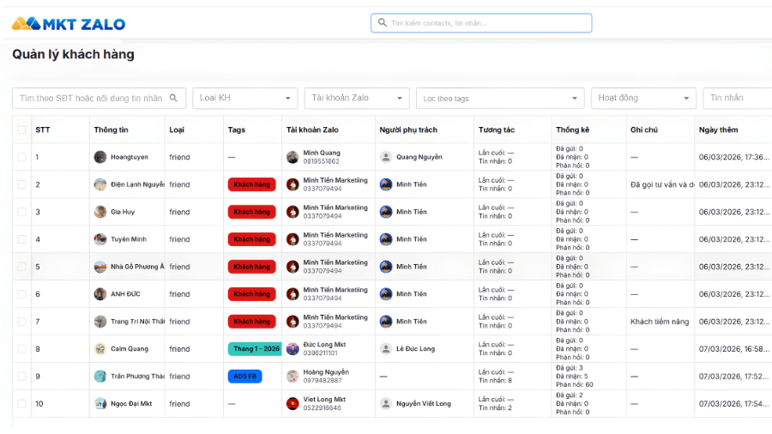
Task: Click the Thông tin column header
Action: [111, 130]
